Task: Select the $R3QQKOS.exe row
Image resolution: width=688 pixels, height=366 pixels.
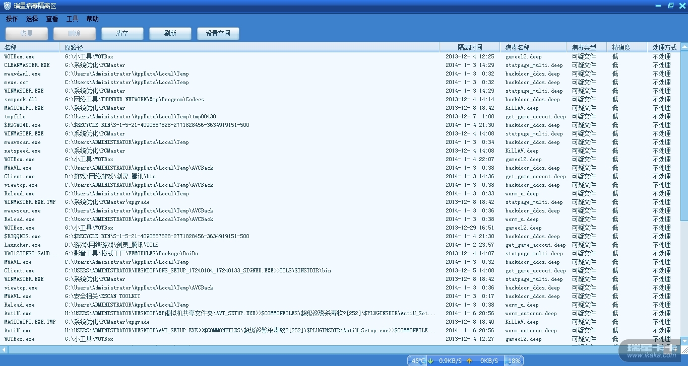Action: click(340, 236)
